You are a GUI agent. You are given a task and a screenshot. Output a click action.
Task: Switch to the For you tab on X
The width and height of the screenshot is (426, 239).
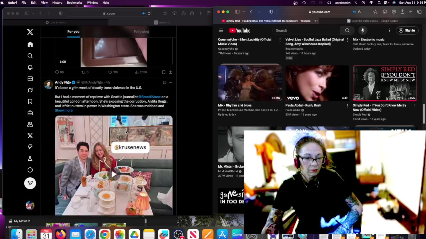point(73,32)
